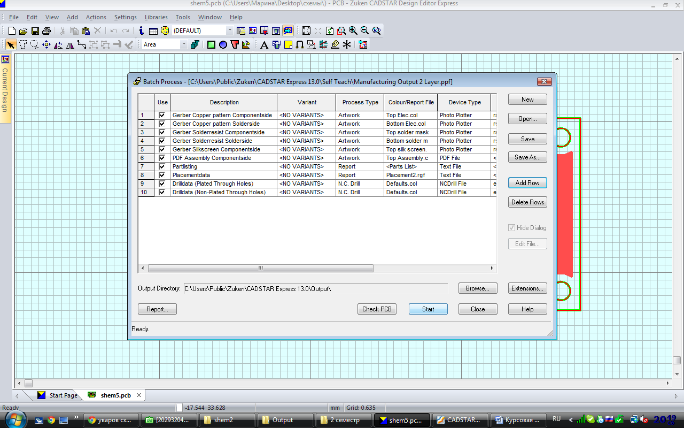Click the Zoom Out magnifier icon
Viewport: 684px width, 428px height.
tap(365, 30)
